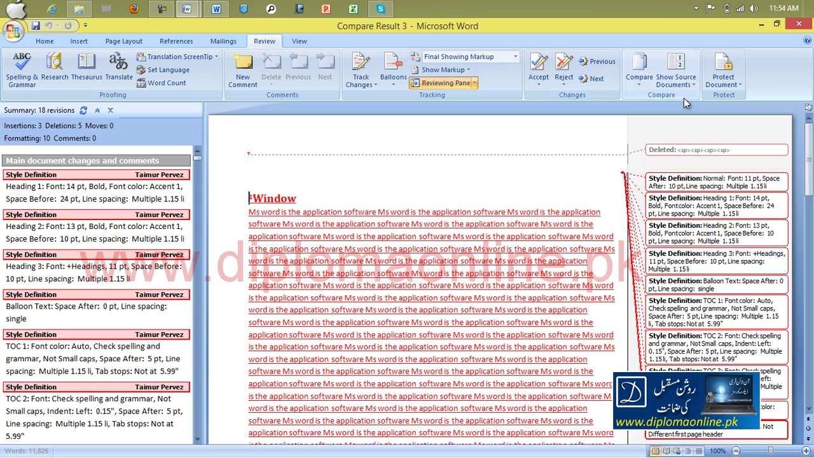
Task: Toggle Track Changes icon
Action: [x=361, y=62]
